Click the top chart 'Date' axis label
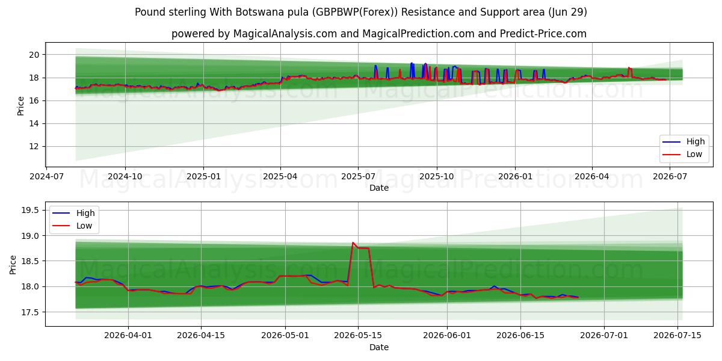722x361 pixels. click(379, 188)
